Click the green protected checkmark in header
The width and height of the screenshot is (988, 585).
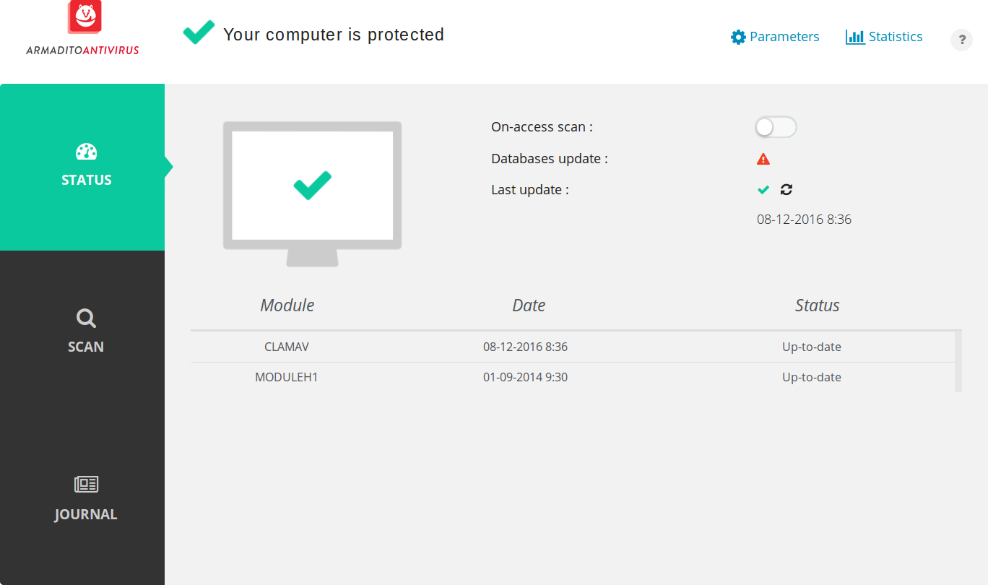tap(199, 32)
